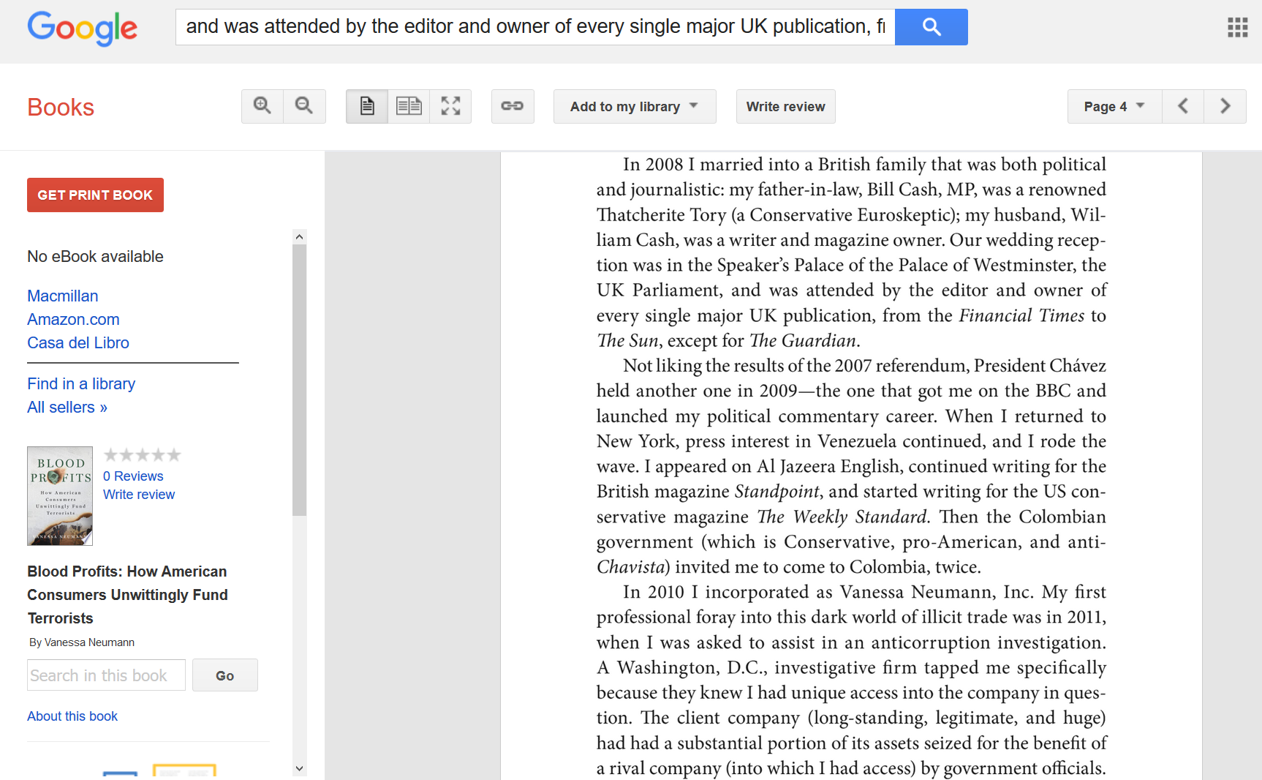
Task: Open the link to this page
Action: click(x=513, y=106)
